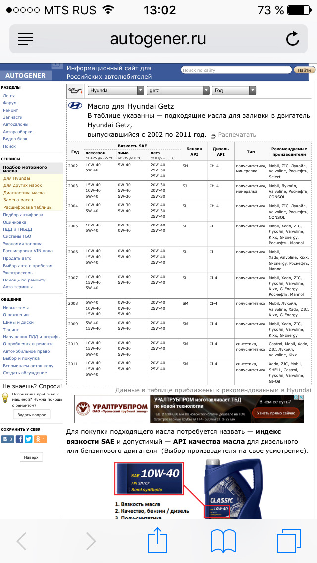Open the Запчасти sidebar link
Viewport: 317px width, 563px height.
pos(12,117)
